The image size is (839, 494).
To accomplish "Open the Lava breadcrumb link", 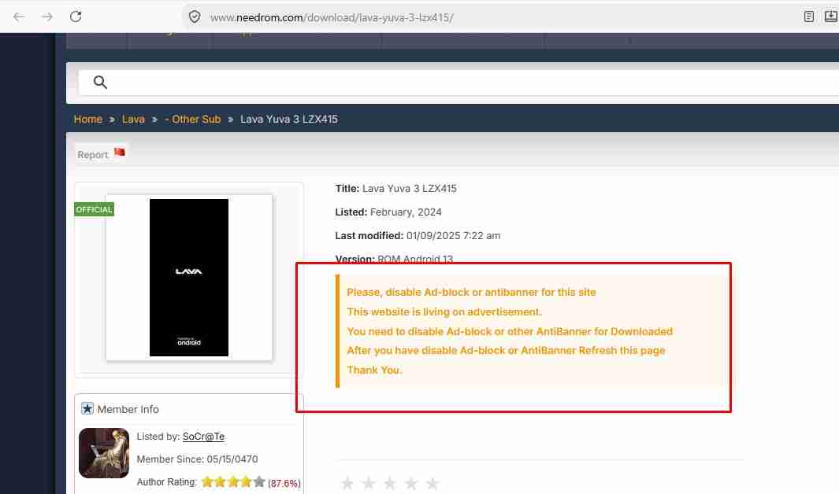I will 133,119.
